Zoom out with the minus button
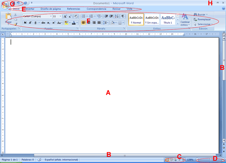 point(197,160)
